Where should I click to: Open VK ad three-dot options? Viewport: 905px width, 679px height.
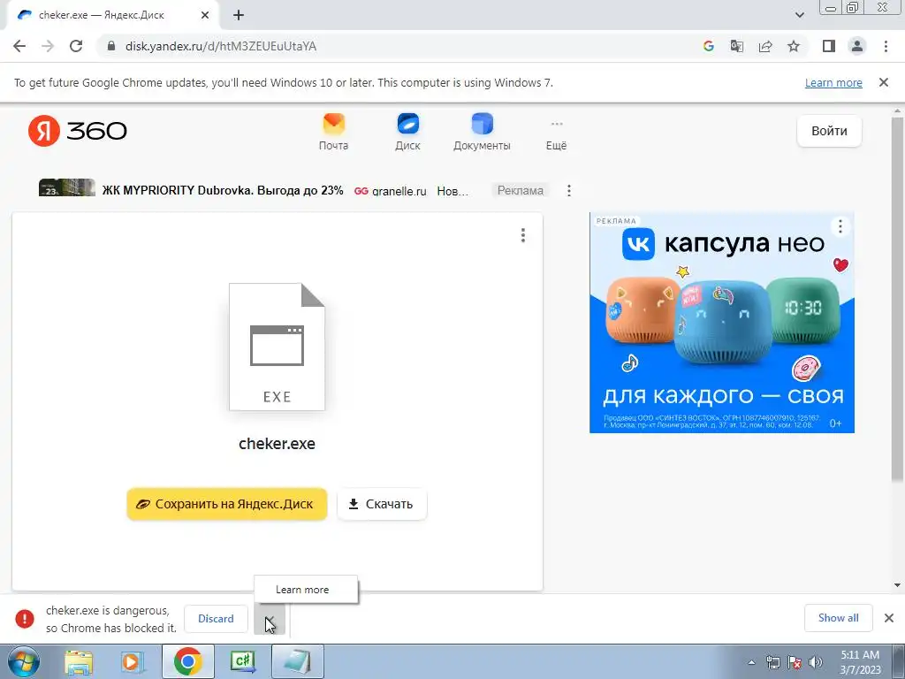[x=840, y=227]
